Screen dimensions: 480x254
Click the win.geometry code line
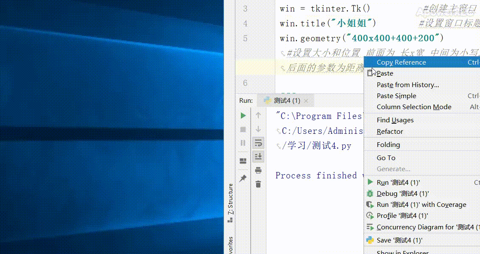[361, 38]
